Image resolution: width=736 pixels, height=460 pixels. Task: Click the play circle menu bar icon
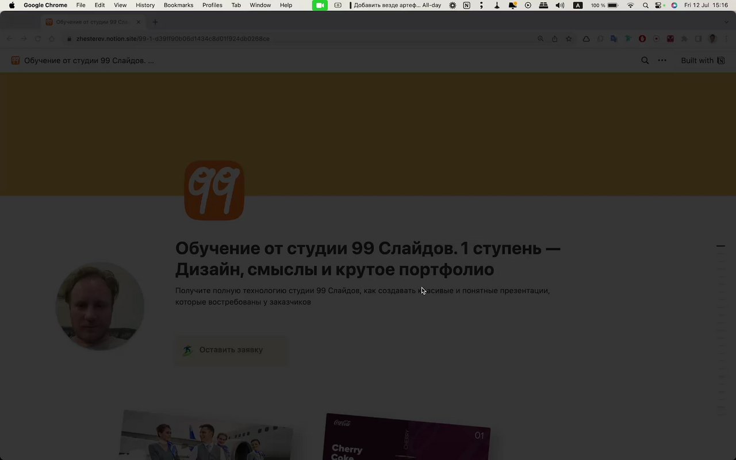[528, 5]
